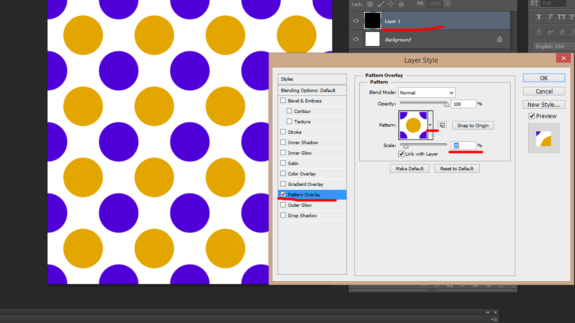
Task: Click the Opacity slider handle
Action: pyautogui.click(x=447, y=105)
